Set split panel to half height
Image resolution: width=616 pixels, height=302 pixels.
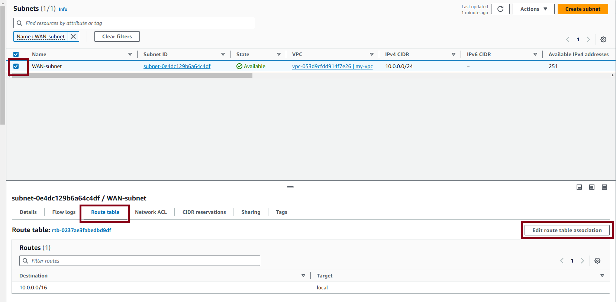click(592, 187)
